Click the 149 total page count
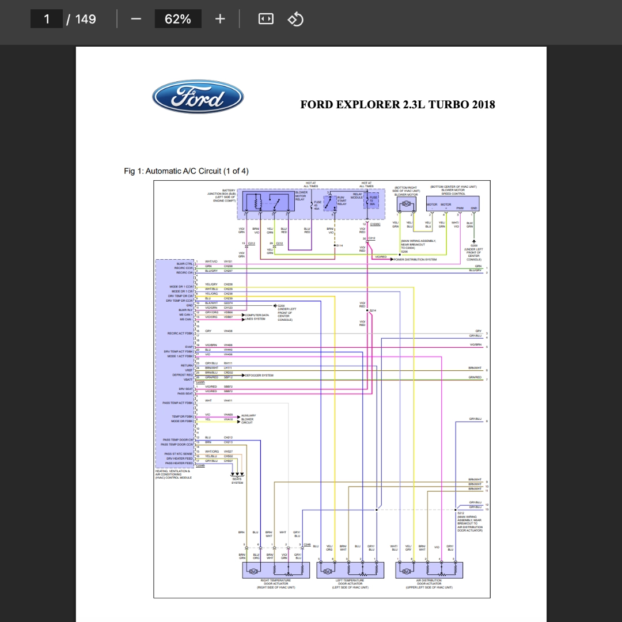This screenshot has width=622, height=622. (85, 19)
